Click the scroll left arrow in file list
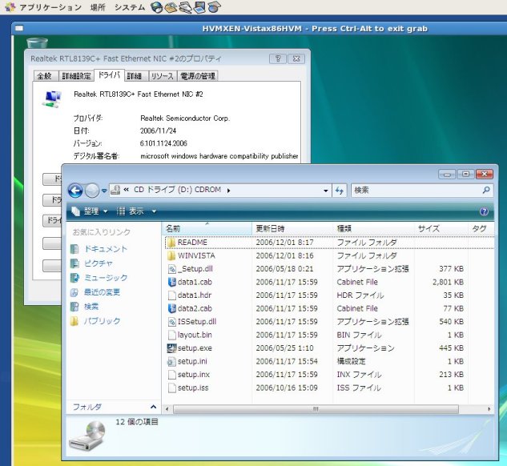This screenshot has width=507, height=466. tap(167, 409)
